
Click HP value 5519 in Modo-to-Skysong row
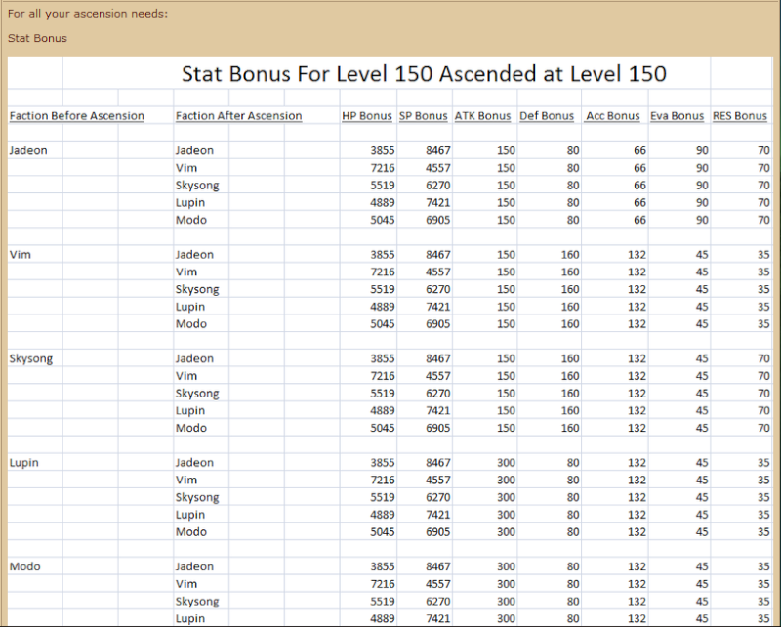pos(383,602)
